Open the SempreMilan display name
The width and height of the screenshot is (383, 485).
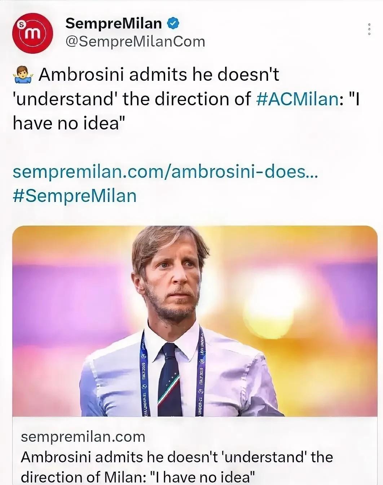(113, 23)
